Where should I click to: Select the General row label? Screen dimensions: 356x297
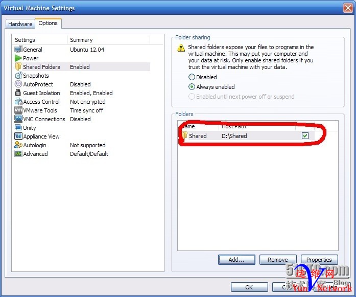pos(33,50)
